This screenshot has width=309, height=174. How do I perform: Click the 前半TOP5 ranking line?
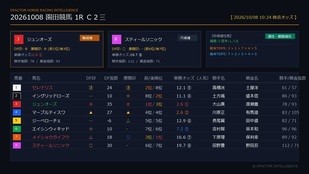(x=233, y=48)
